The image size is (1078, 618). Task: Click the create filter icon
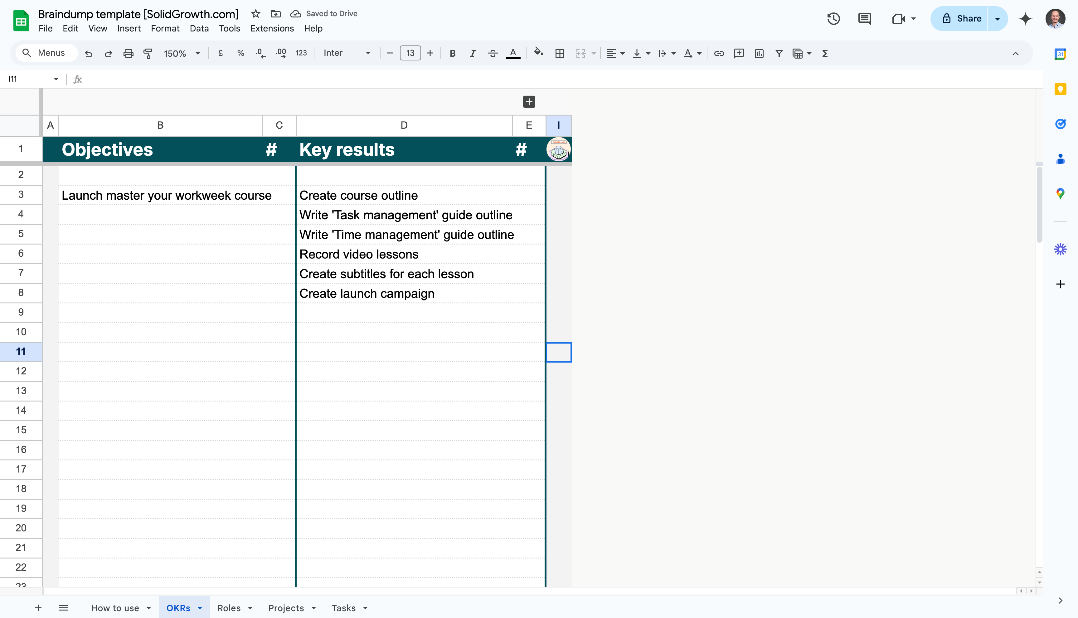779,54
